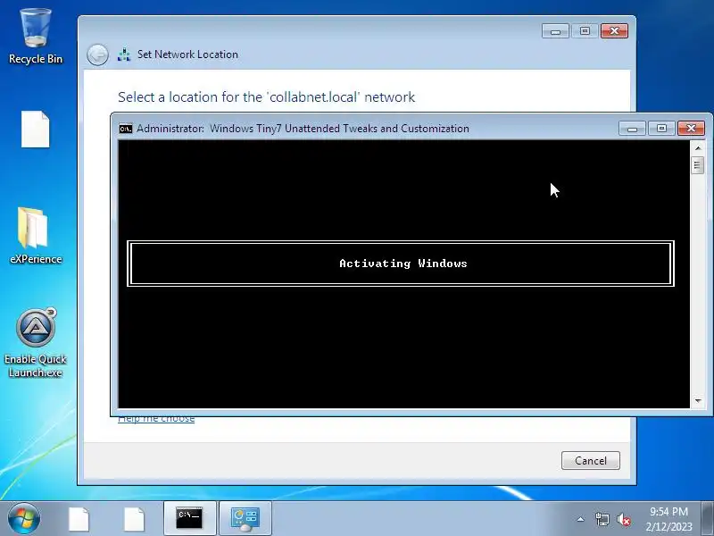
Task: Click the cmd icon in console title bar
Action: pyautogui.click(x=126, y=129)
